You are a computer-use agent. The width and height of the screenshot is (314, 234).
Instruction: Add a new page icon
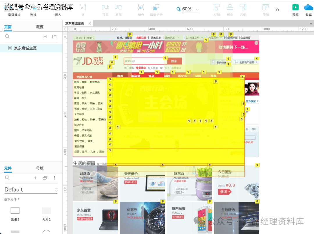45,36
